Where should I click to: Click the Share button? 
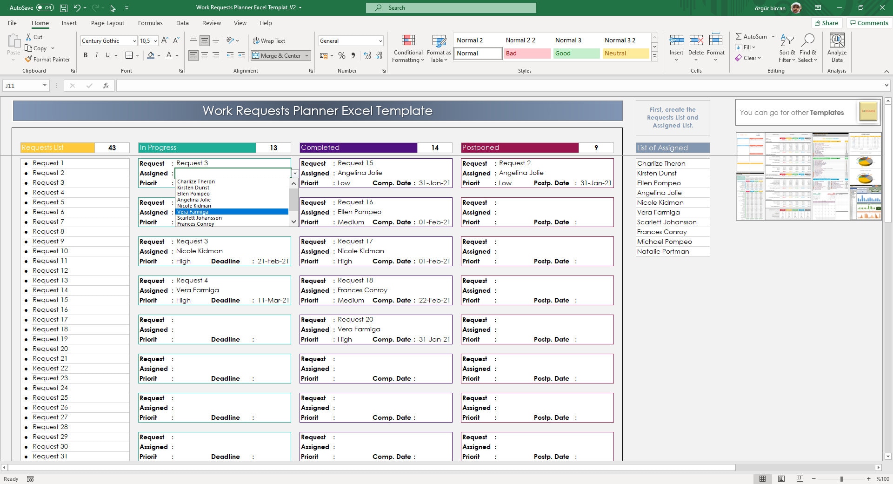[x=827, y=22]
